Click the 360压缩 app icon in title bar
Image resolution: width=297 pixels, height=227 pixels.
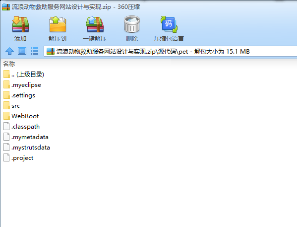[x=6, y=7]
